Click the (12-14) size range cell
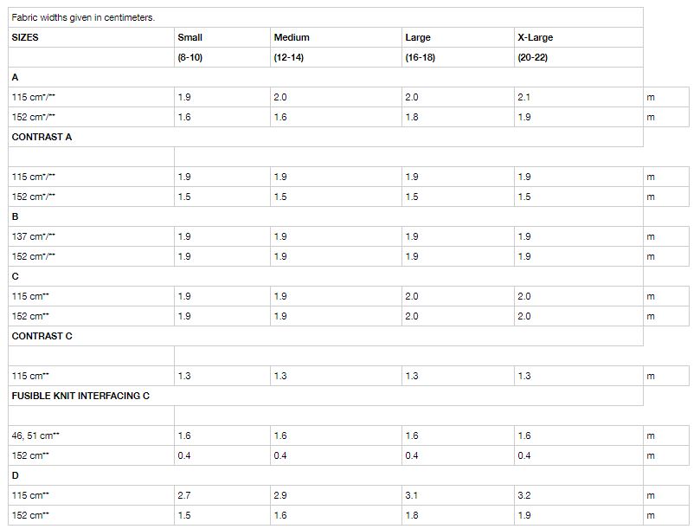 coord(289,58)
